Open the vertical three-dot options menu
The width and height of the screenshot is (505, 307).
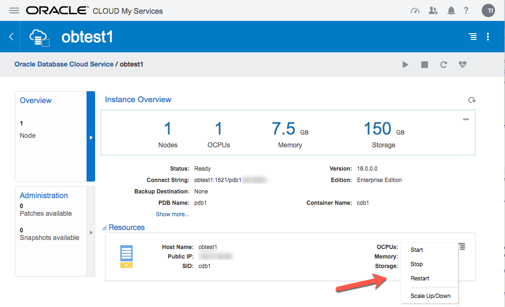(488, 37)
